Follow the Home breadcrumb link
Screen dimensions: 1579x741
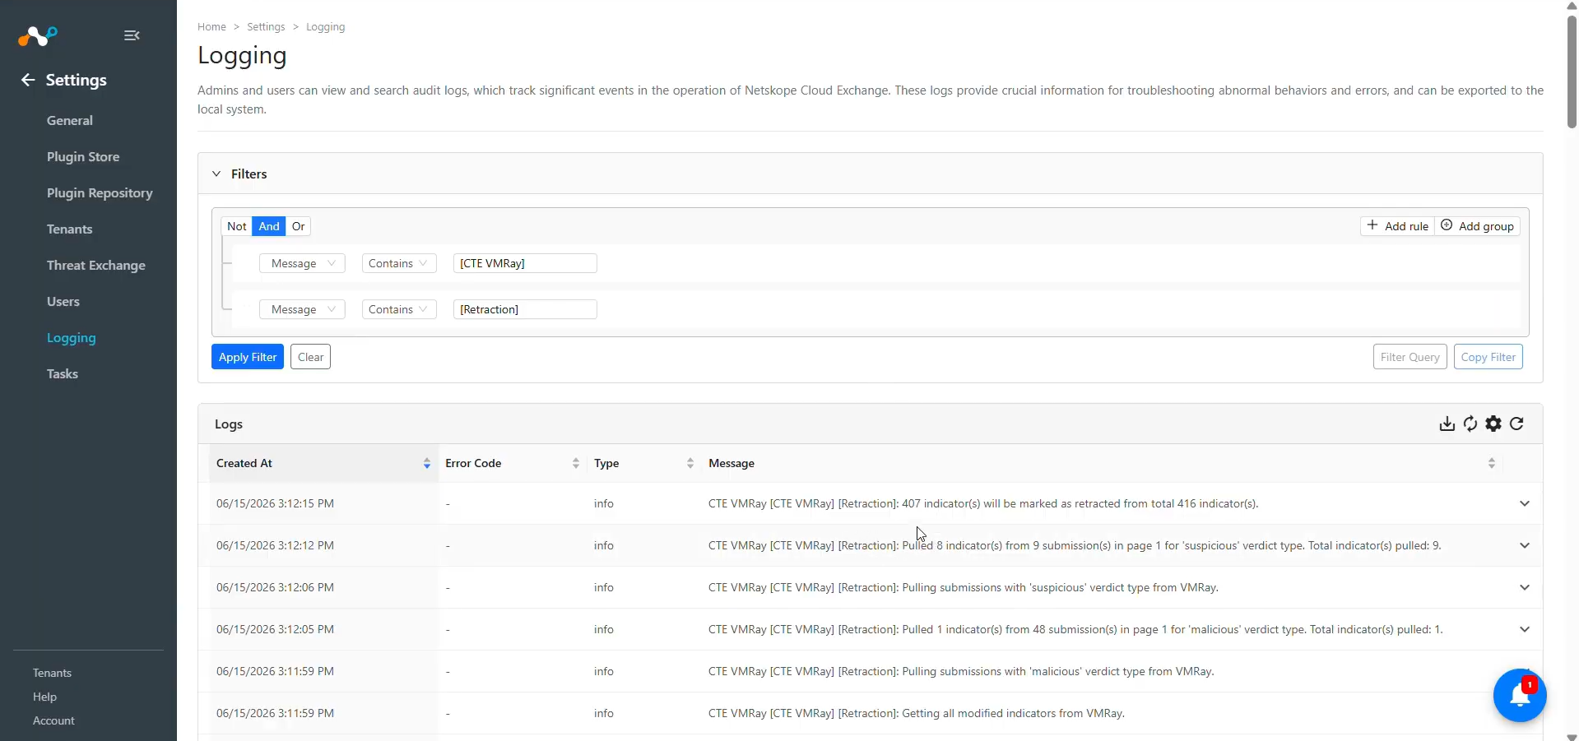tap(211, 26)
